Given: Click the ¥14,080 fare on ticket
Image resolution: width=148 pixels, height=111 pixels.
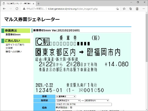Looking at the screenshot, I should point(116,64).
